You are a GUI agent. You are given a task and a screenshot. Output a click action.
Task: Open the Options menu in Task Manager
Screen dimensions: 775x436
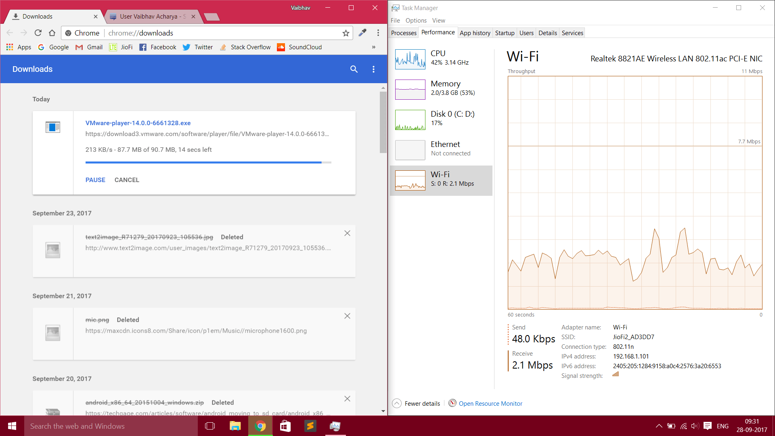point(416,20)
